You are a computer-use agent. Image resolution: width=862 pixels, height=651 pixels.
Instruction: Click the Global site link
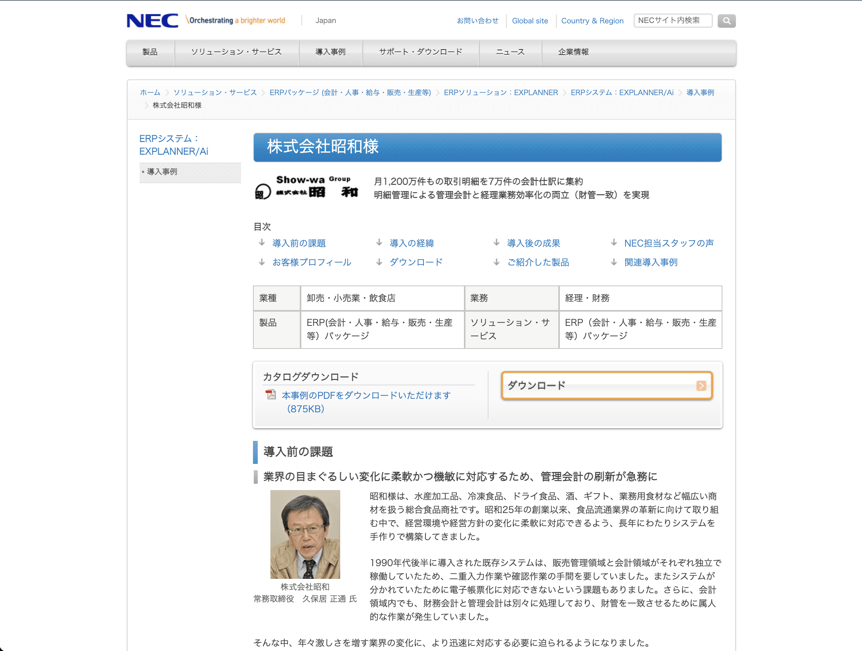tap(530, 21)
